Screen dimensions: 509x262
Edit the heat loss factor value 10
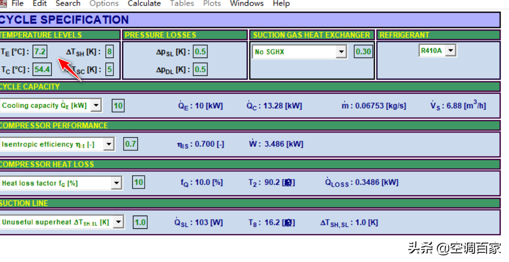click(138, 182)
